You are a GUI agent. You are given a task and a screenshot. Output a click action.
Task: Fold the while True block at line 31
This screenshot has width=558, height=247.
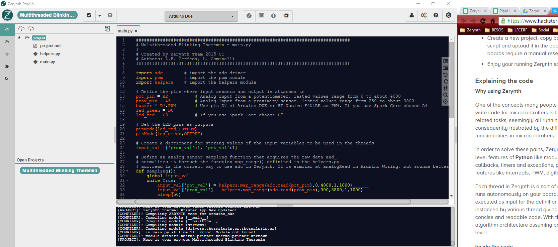[x=127, y=180]
